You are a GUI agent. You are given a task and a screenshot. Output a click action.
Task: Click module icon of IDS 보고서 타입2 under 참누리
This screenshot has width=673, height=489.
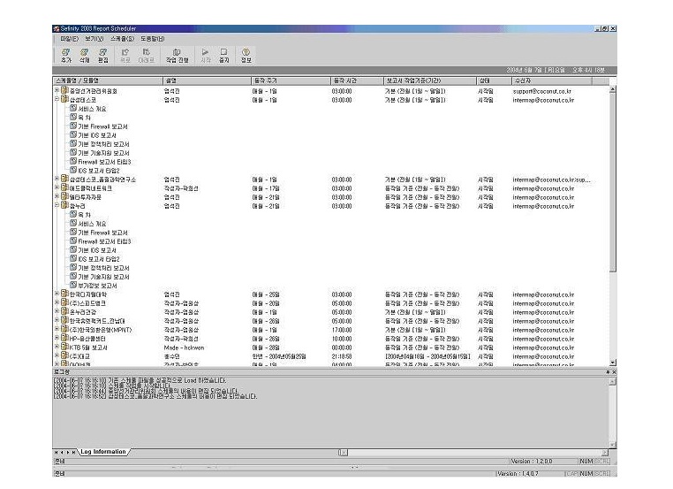[x=73, y=258]
